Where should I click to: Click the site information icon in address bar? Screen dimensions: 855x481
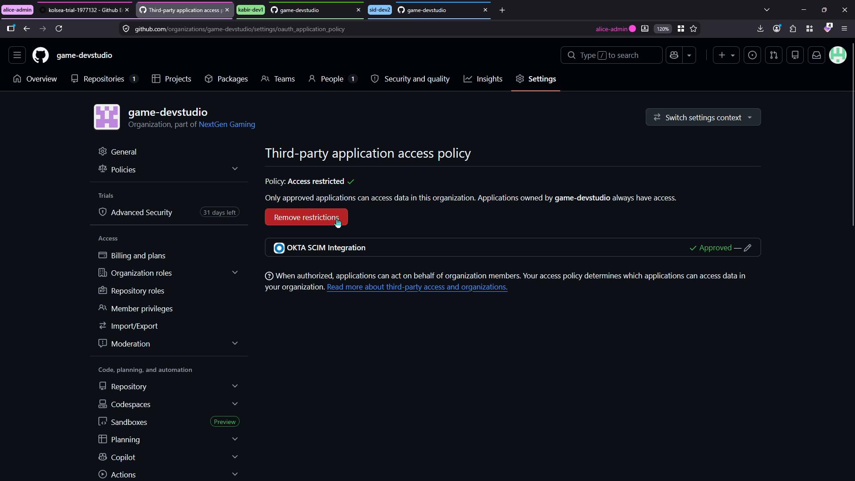pos(126,29)
